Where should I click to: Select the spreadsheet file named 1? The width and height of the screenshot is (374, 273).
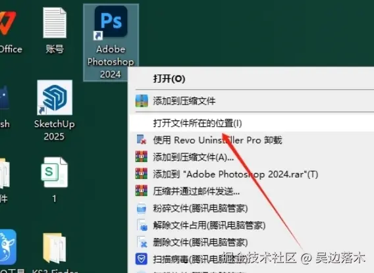click(55, 180)
